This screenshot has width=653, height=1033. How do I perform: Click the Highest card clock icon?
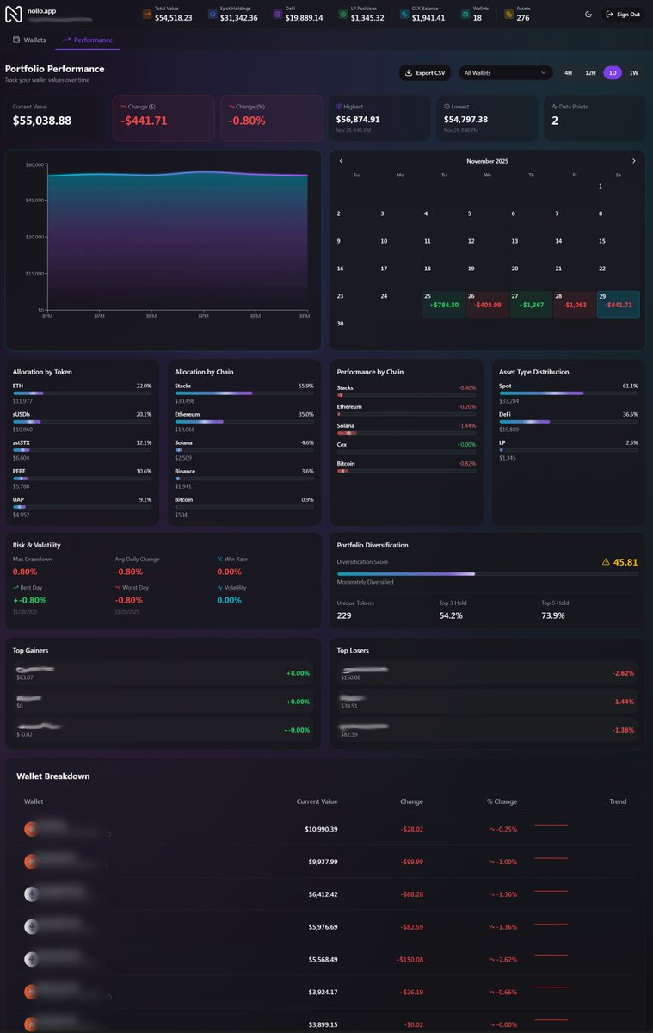(338, 107)
